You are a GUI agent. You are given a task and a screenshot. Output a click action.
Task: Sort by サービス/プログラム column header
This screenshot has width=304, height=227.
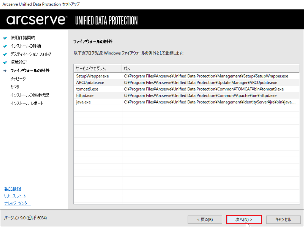tap(98, 68)
